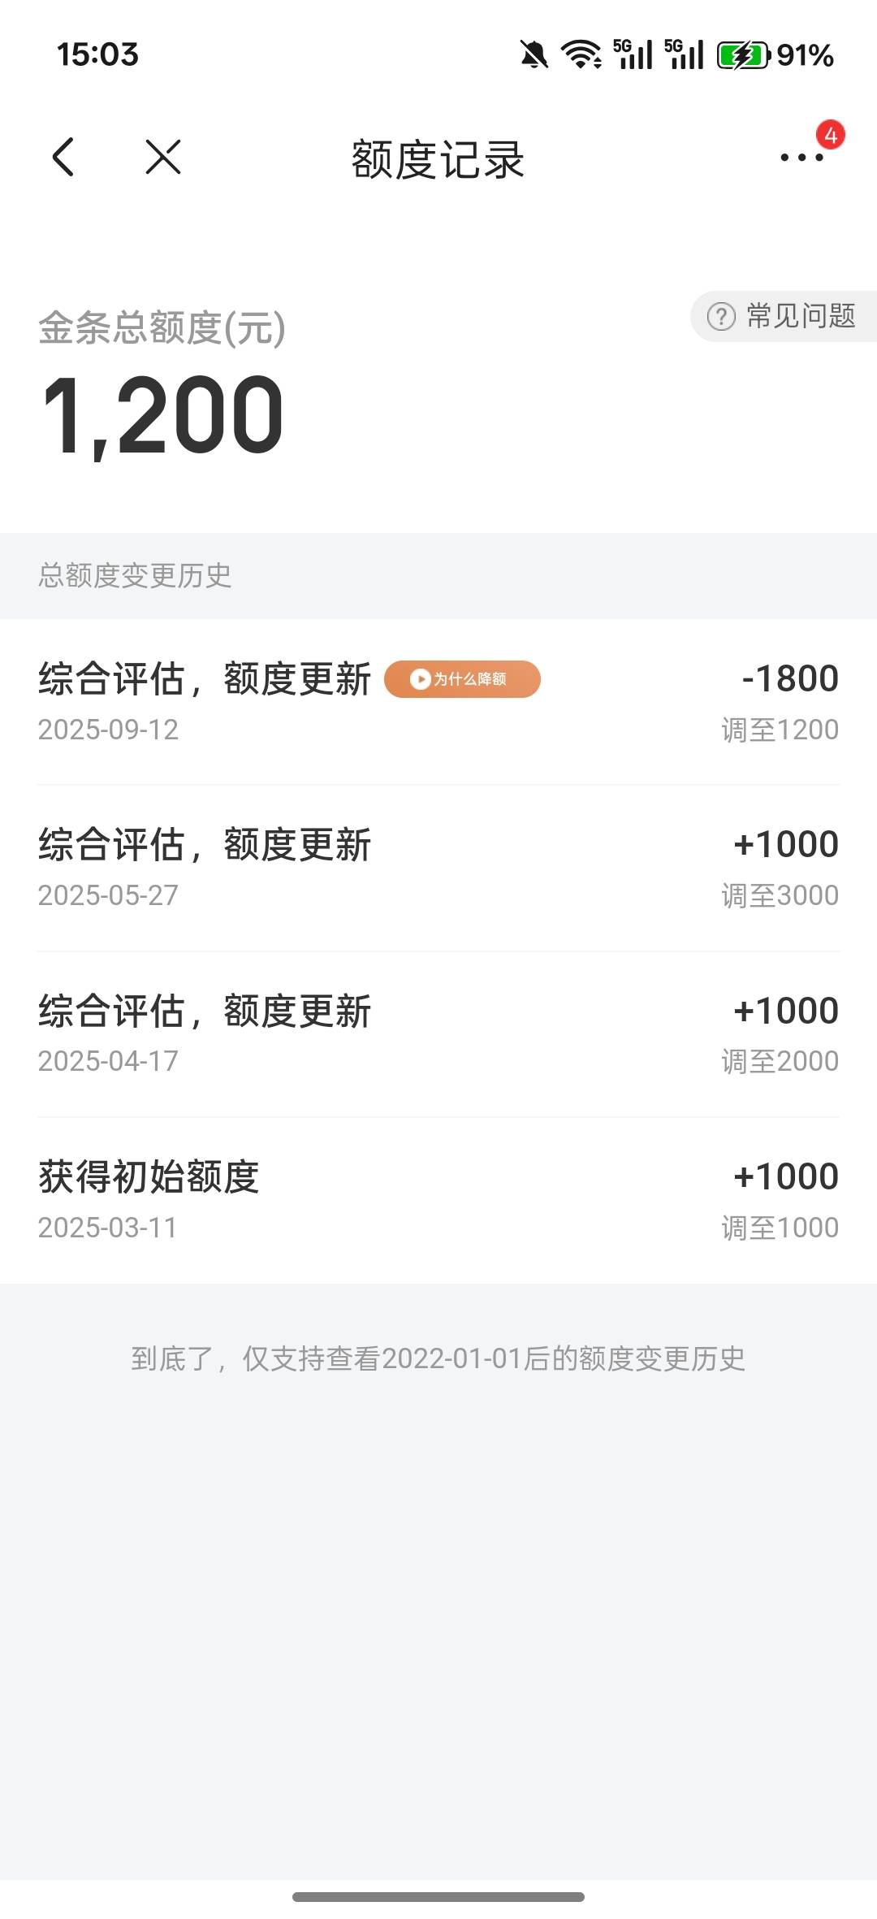
Task: Tap the 为什么降额 orange button
Action: [x=462, y=679]
